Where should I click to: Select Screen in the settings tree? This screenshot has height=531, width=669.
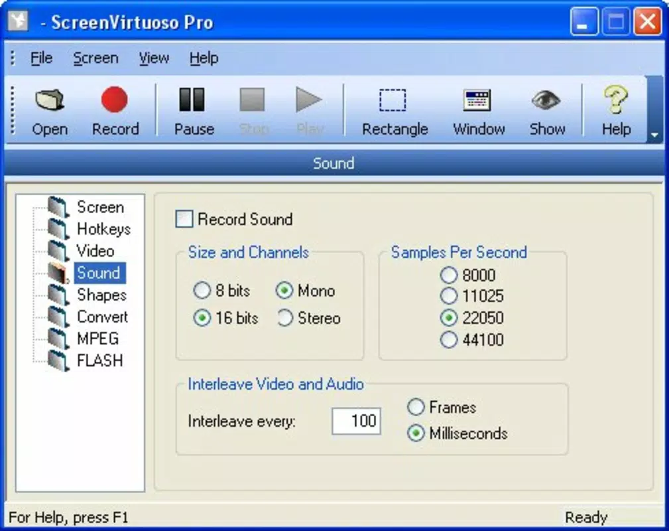(x=100, y=207)
